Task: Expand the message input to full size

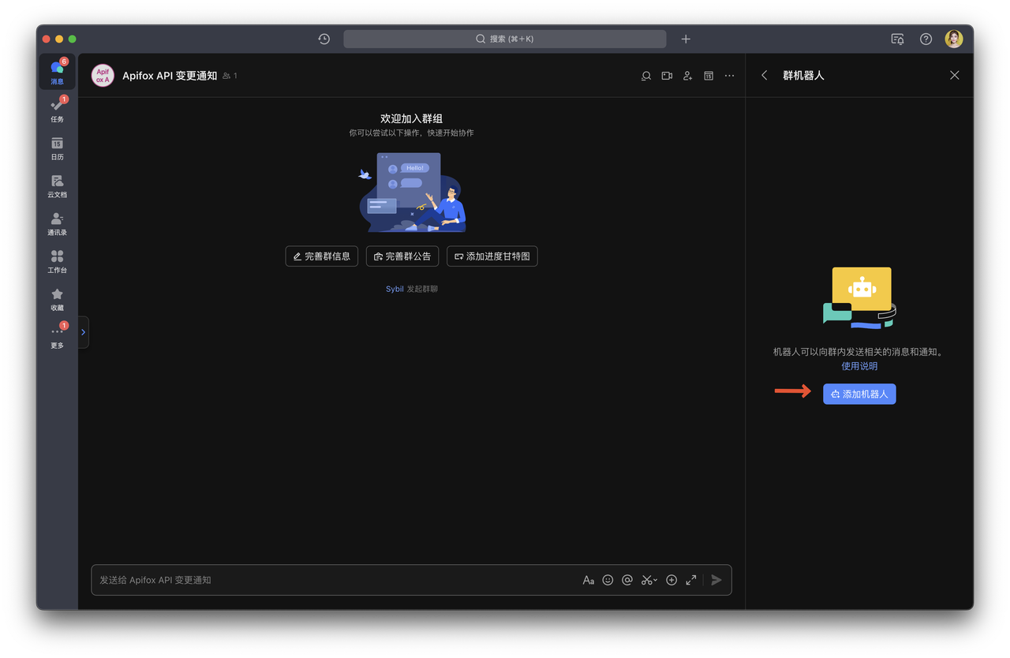Action: [691, 580]
